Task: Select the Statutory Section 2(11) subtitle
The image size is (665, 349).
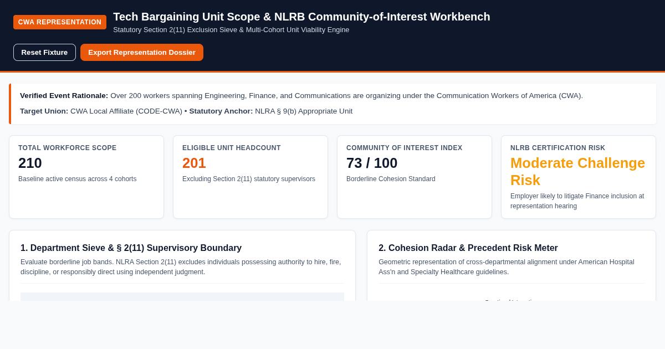Action: [x=231, y=30]
